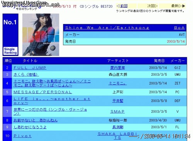
Task: Select the CDシングル BEST20 heading
Action: coord(96,6)
